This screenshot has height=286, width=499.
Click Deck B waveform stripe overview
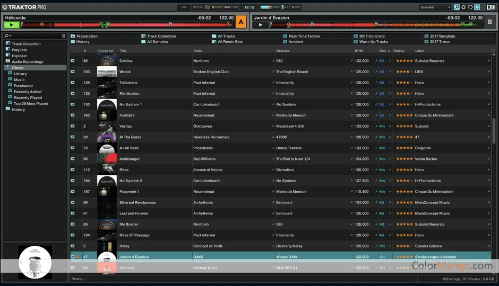tap(376, 25)
